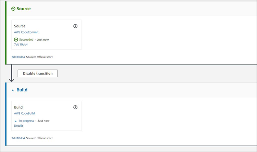Click the Source action info icon
This screenshot has height=152, width=257.
(x=75, y=26)
